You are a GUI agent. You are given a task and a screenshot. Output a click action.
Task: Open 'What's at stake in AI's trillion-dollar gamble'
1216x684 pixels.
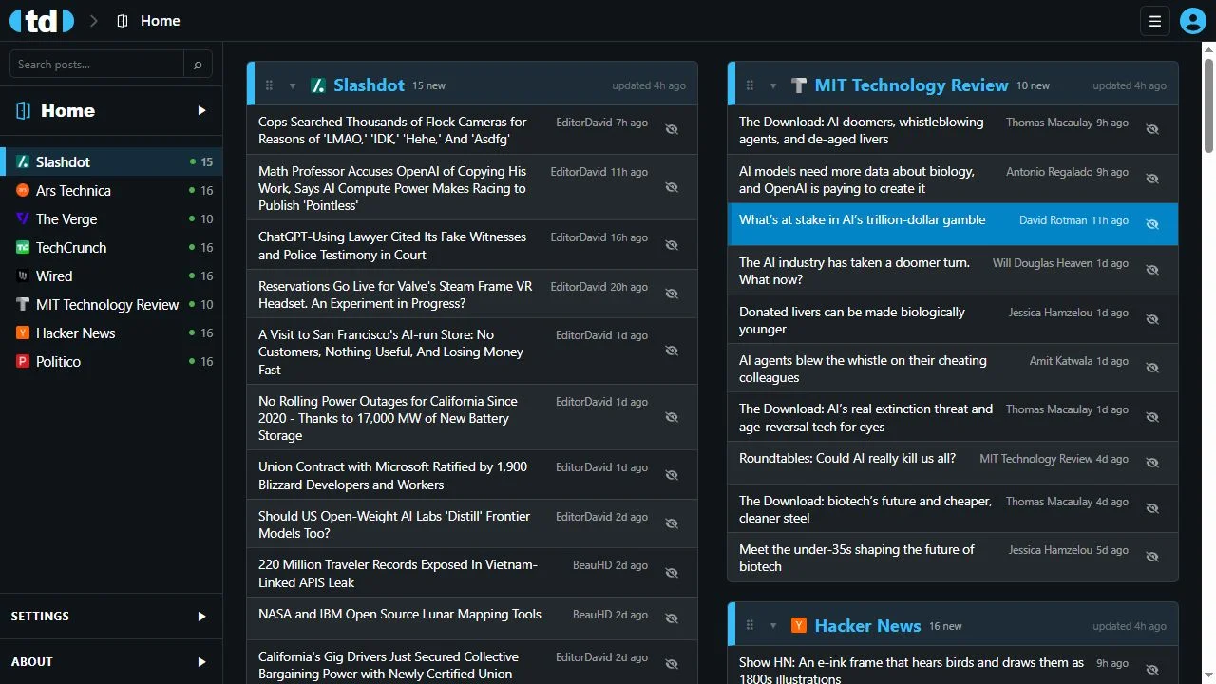(x=862, y=220)
